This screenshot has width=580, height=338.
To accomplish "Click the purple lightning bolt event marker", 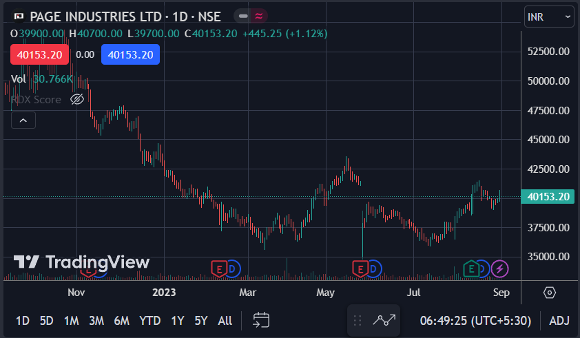I will [x=499, y=268].
